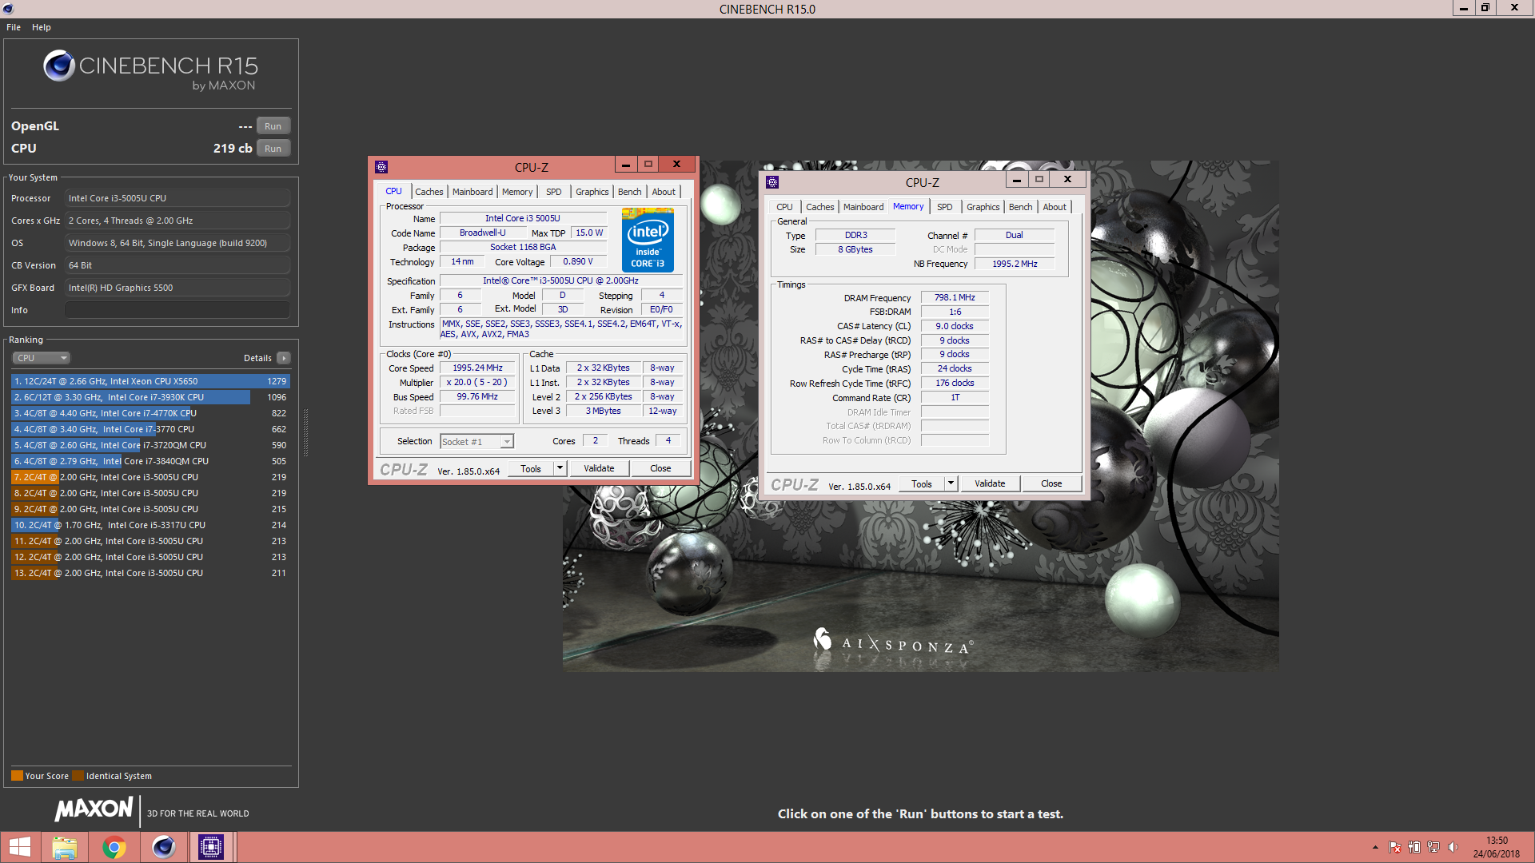Click Close button in the left CPU-Z window

point(660,468)
